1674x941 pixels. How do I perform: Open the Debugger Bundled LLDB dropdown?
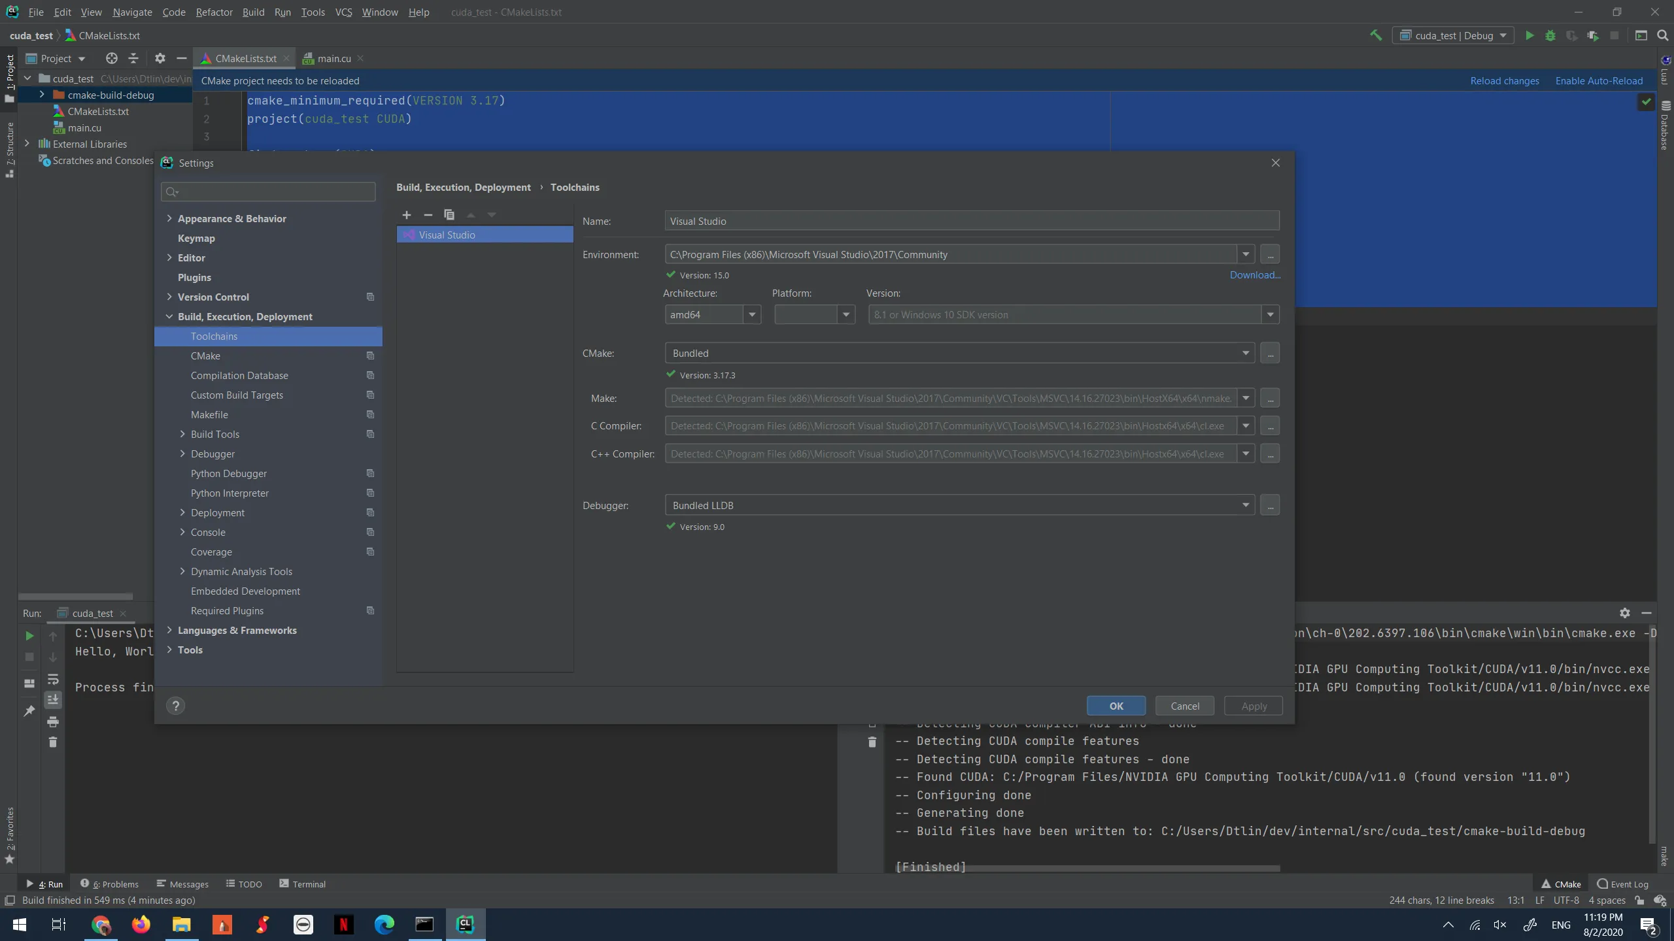[1245, 505]
